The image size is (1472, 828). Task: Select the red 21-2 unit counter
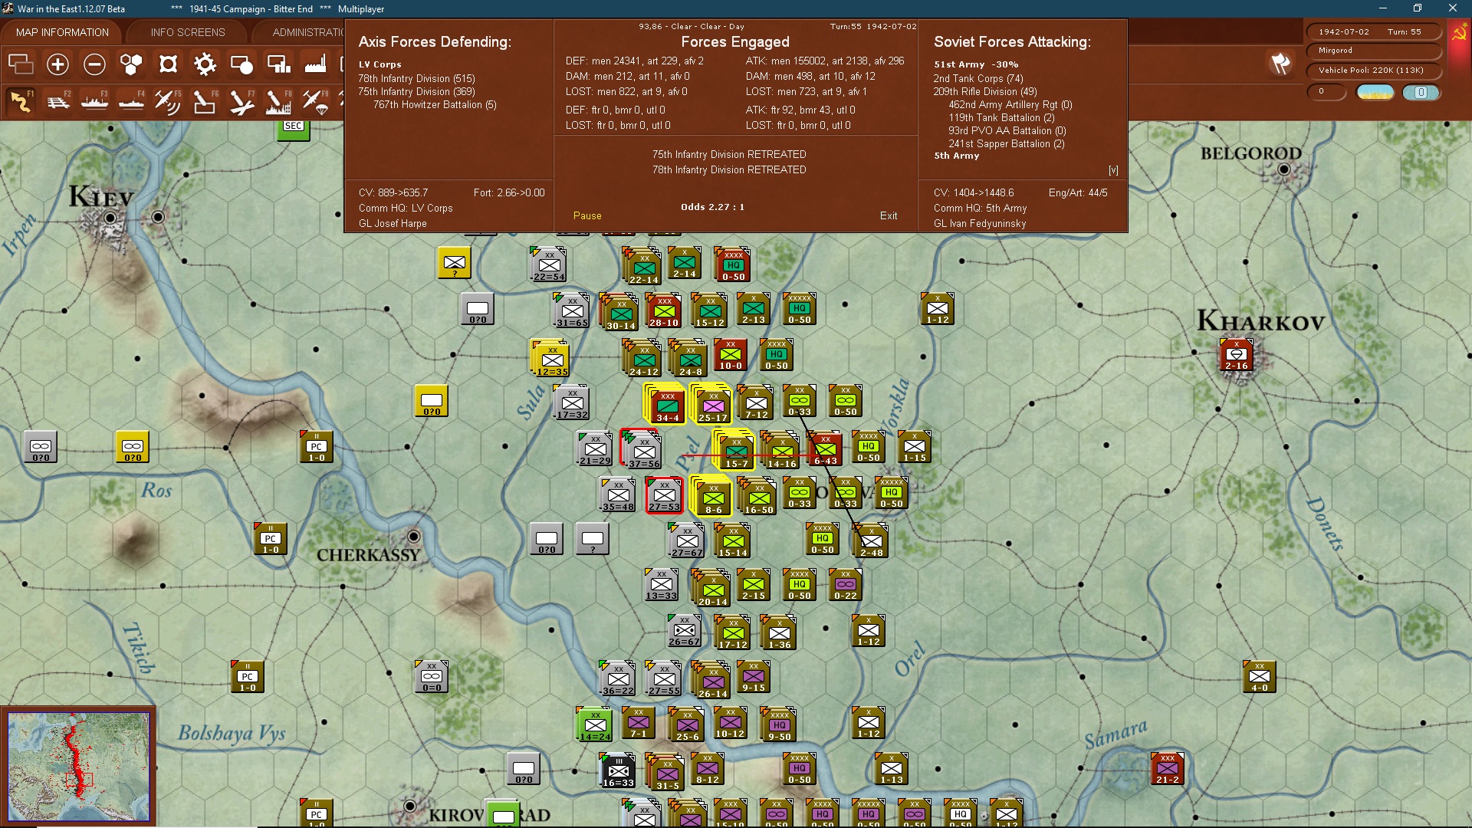[x=1167, y=770]
